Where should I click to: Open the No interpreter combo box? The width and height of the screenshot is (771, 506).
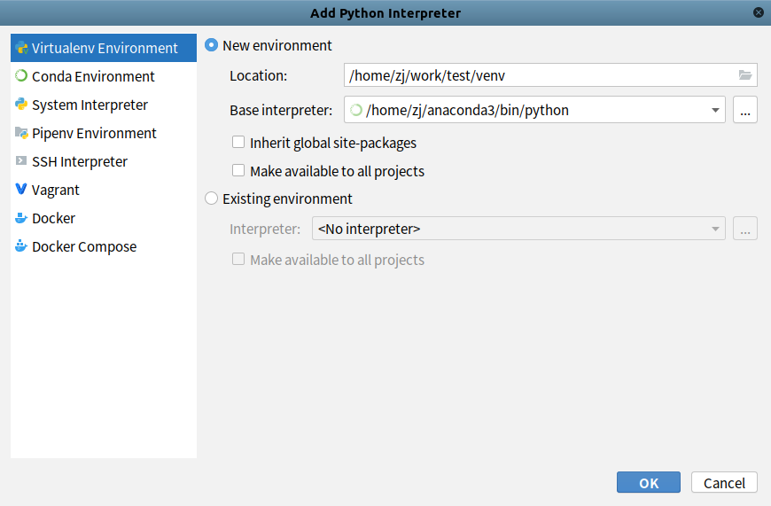(518, 229)
